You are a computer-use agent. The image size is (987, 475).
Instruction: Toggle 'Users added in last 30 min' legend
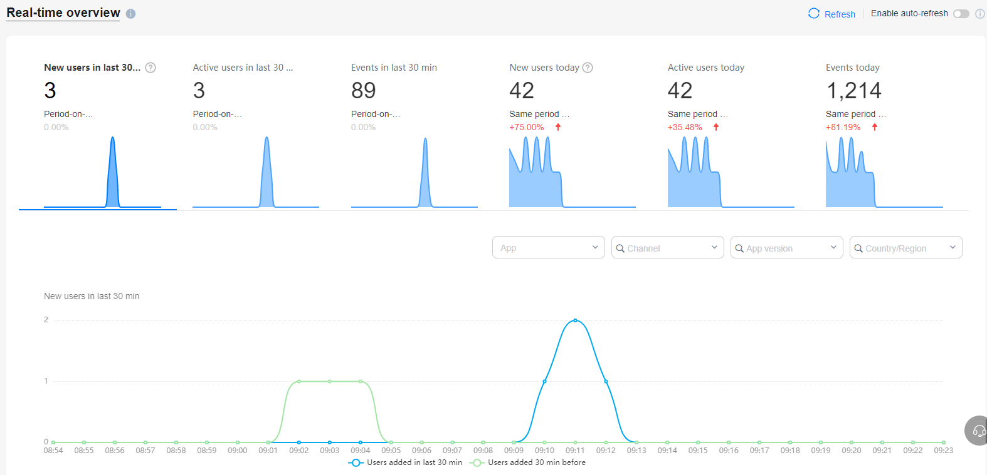click(406, 462)
